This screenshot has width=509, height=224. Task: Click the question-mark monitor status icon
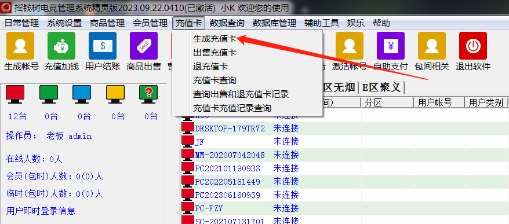(x=148, y=94)
